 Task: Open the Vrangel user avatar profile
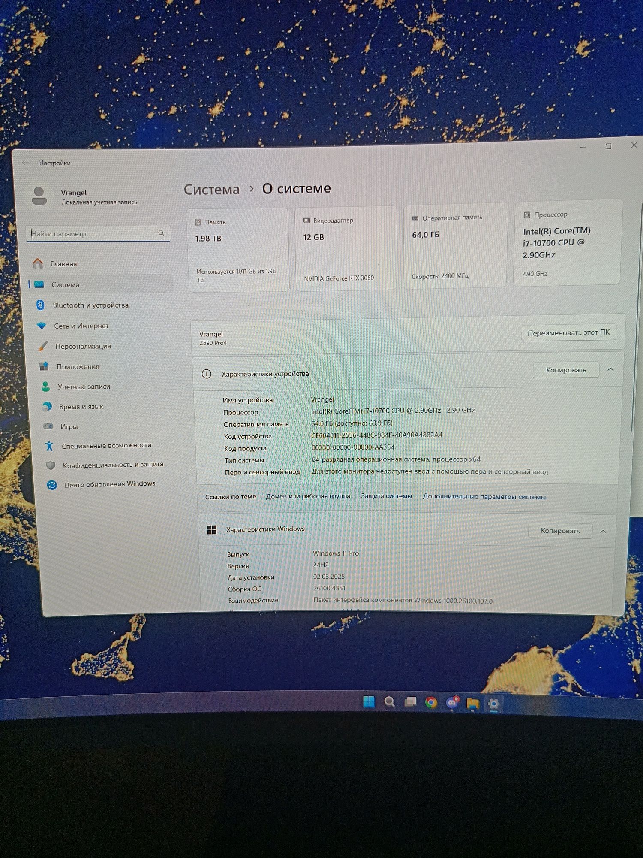(x=39, y=196)
